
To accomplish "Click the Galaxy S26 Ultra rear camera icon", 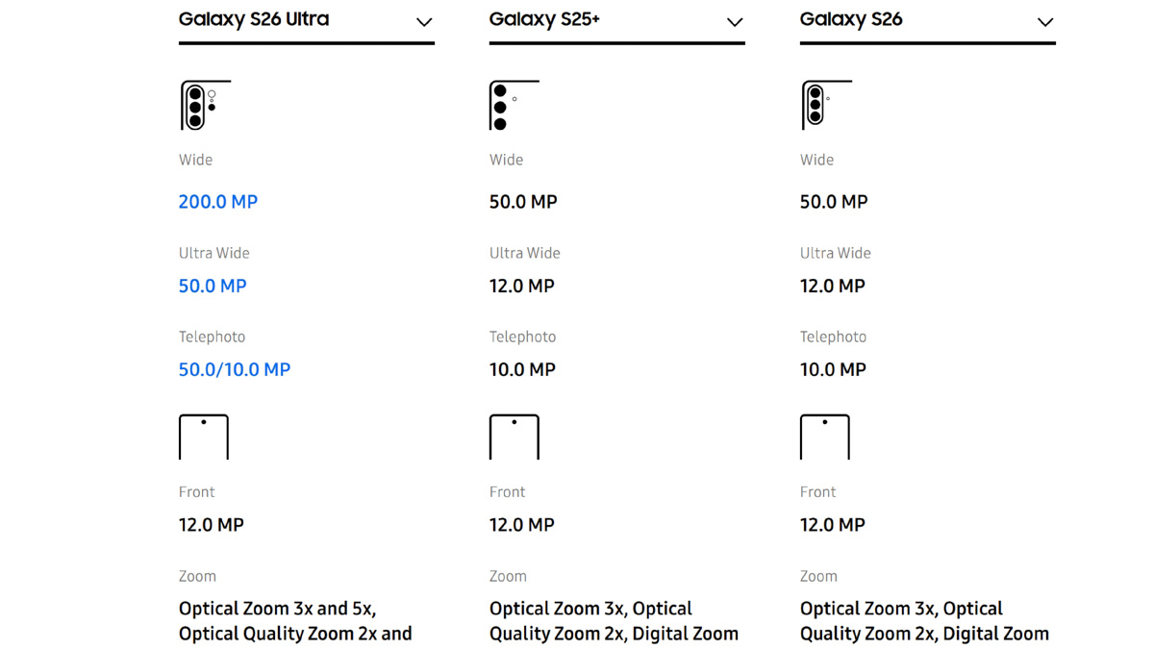I will pyautogui.click(x=205, y=105).
